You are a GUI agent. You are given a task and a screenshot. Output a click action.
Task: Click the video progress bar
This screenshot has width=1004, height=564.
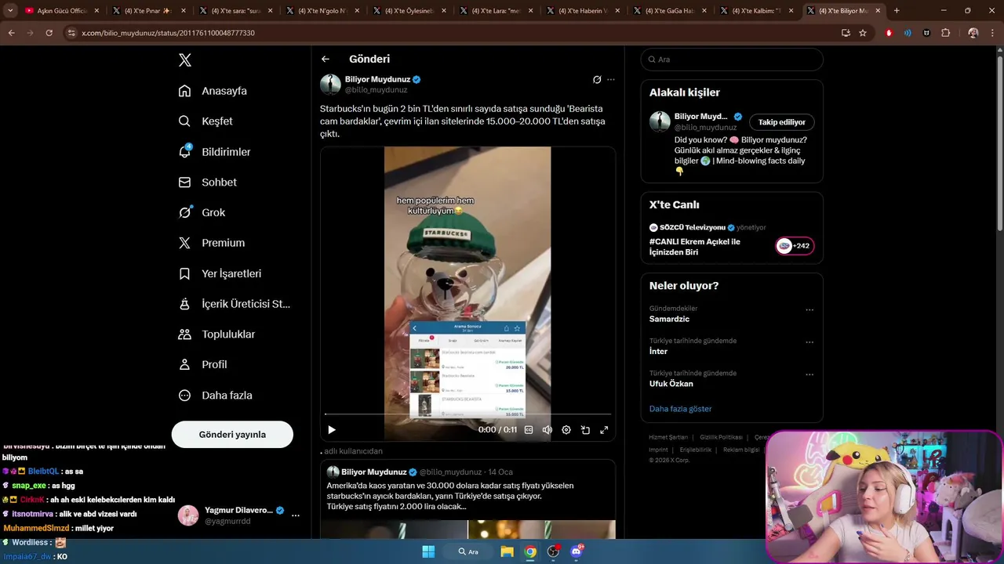pyautogui.click(x=467, y=414)
